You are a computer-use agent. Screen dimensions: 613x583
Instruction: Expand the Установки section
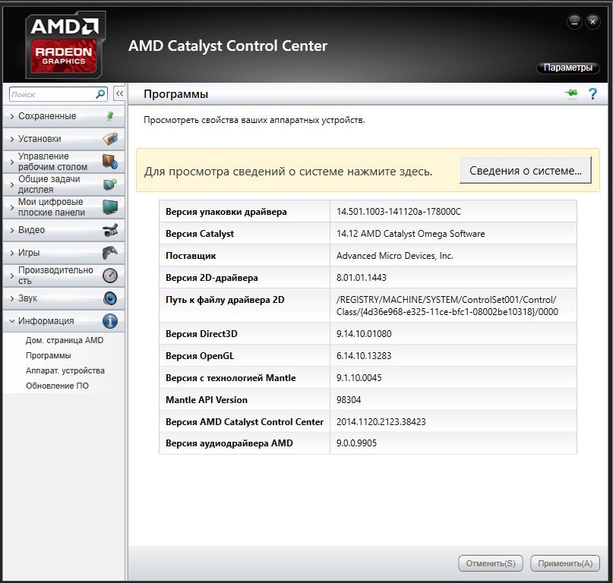coord(39,139)
